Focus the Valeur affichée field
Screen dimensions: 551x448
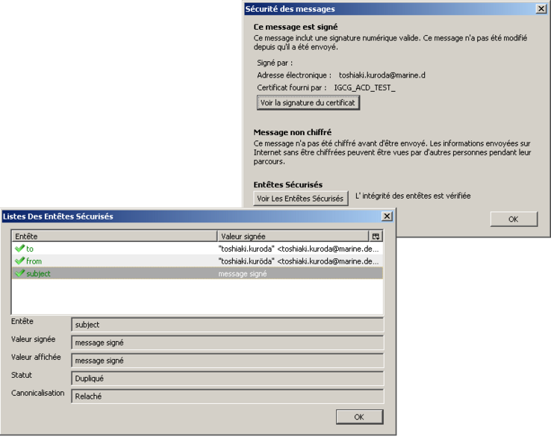228,361
